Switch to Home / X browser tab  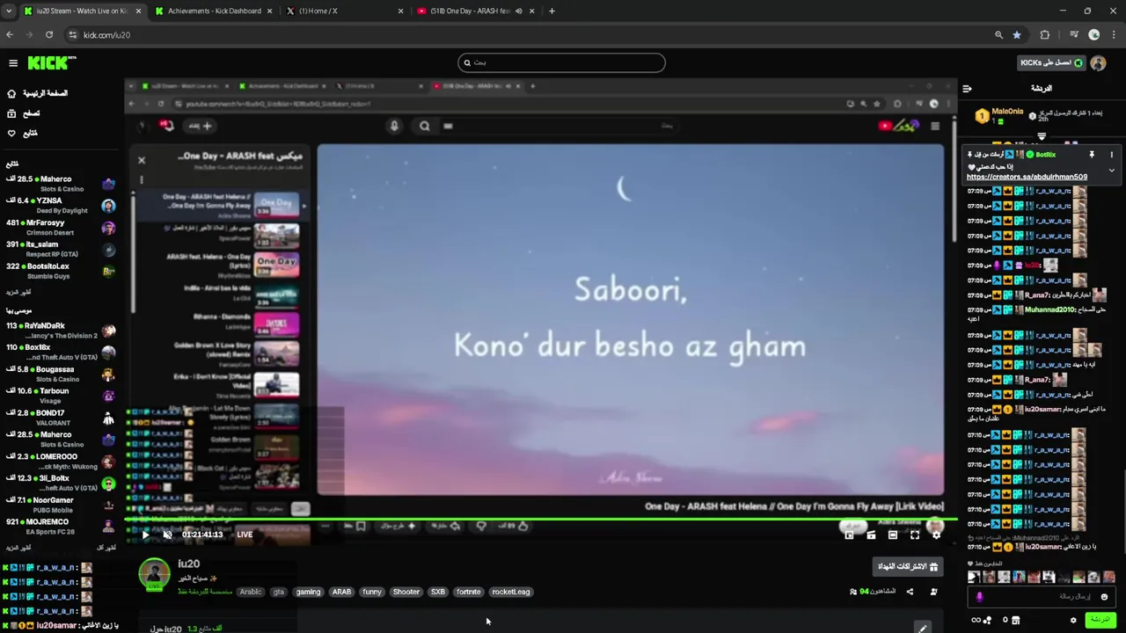pyautogui.click(x=343, y=11)
